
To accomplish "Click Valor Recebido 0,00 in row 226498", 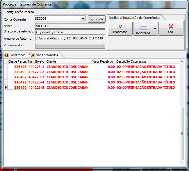I will click(104, 82).
